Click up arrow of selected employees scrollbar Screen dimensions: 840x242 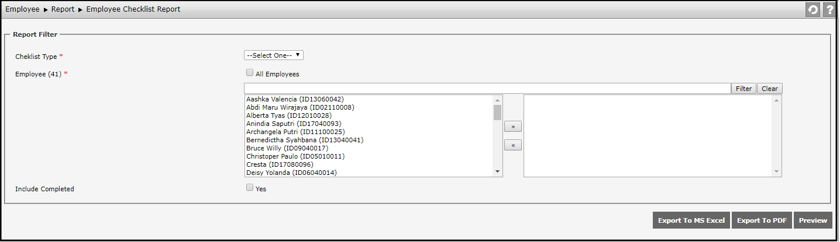point(777,100)
